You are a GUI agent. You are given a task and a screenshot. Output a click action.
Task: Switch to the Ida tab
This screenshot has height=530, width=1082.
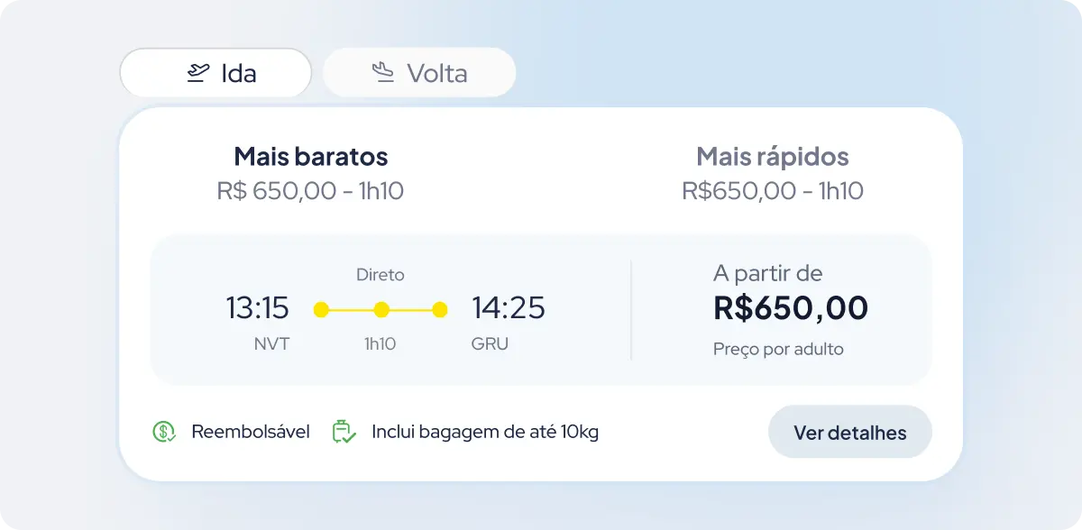coord(215,73)
